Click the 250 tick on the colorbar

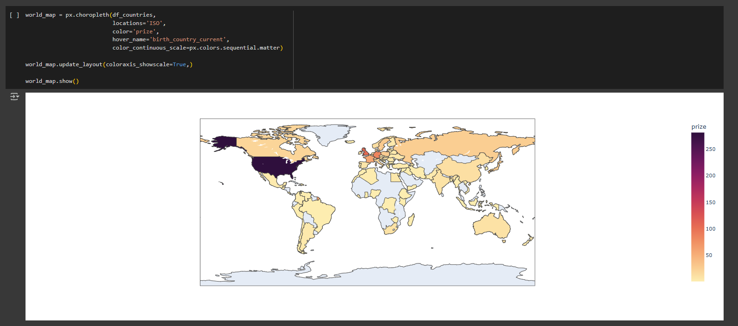click(x=710, y=149)
